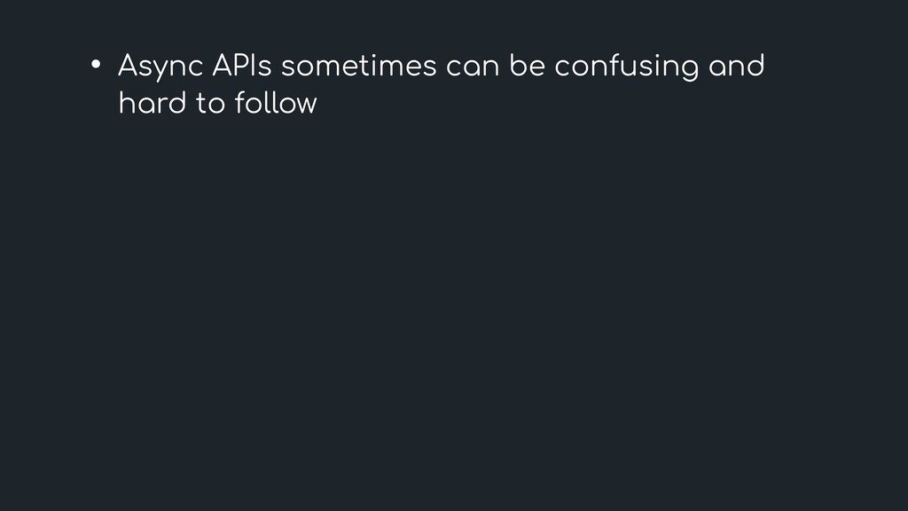
Task: Click the letter "w" ending "follow"
Action: [305, 106]
